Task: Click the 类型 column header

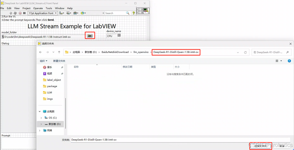Action: point(153,67)
